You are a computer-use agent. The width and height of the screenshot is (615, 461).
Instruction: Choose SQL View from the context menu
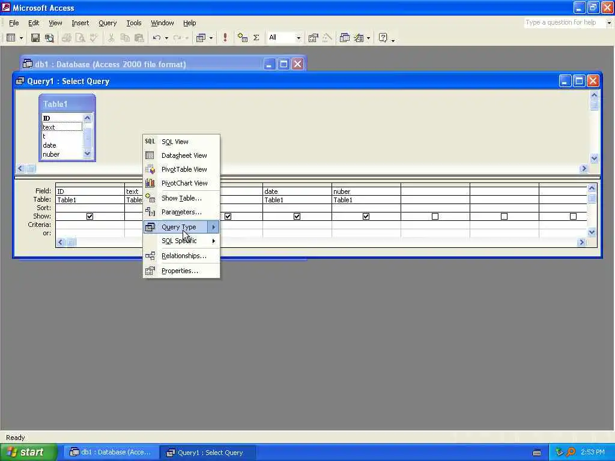click(x=181, y=142)
